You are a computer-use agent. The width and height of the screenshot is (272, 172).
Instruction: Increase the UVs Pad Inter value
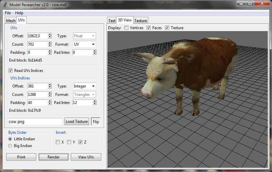pos(94,51)
